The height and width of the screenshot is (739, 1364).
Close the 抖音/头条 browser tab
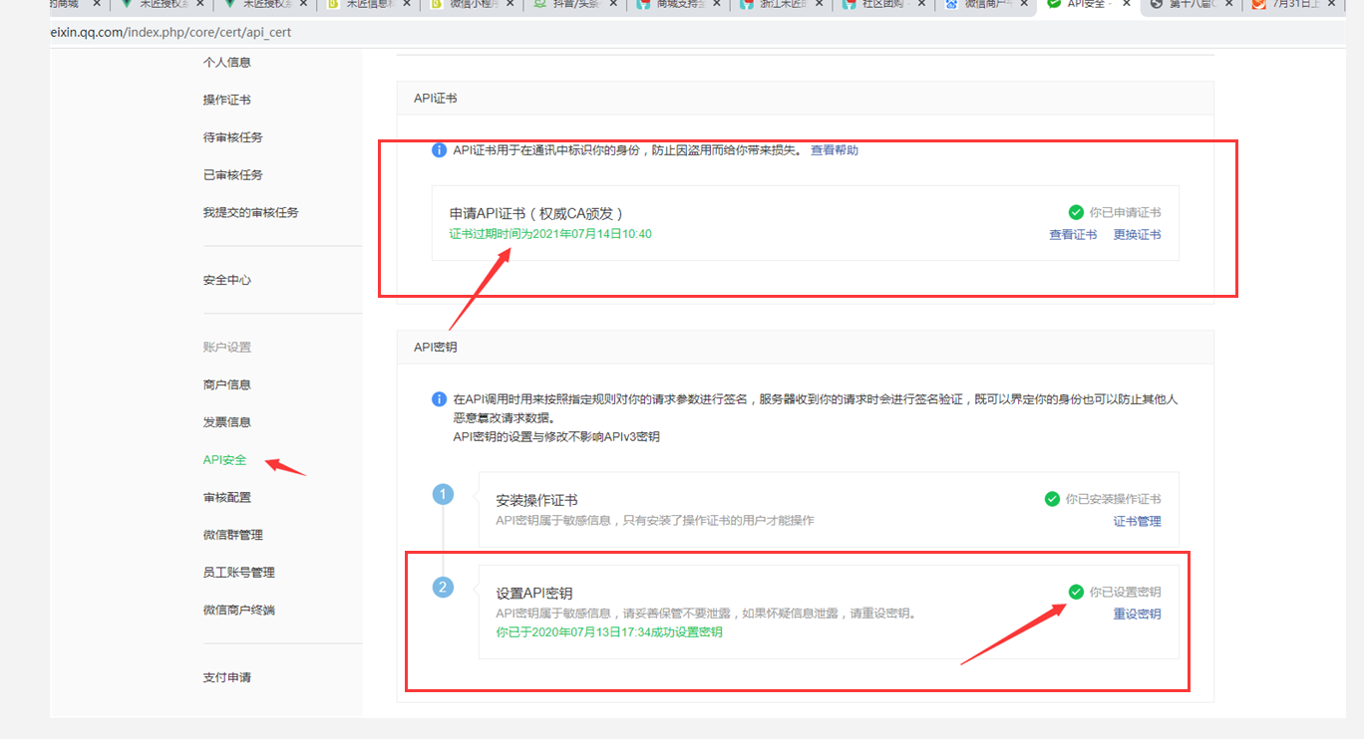(x=613, y=5)
